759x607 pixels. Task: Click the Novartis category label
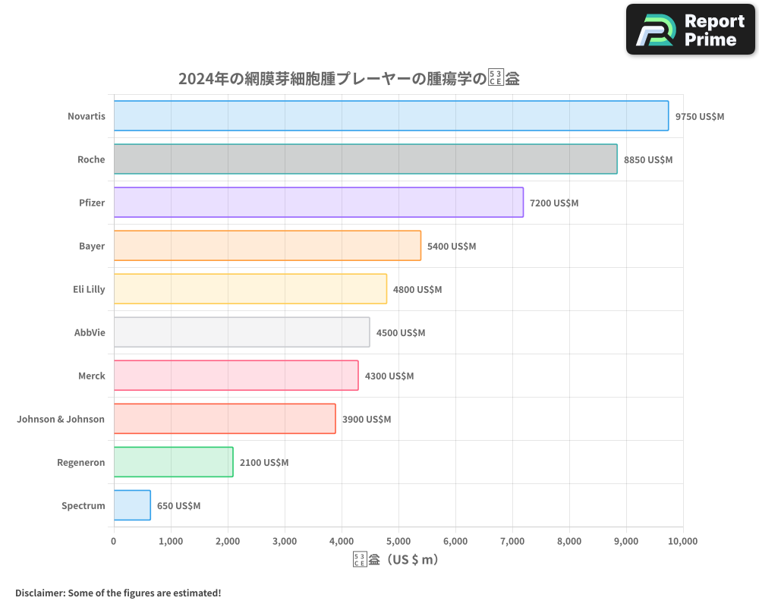87,116
